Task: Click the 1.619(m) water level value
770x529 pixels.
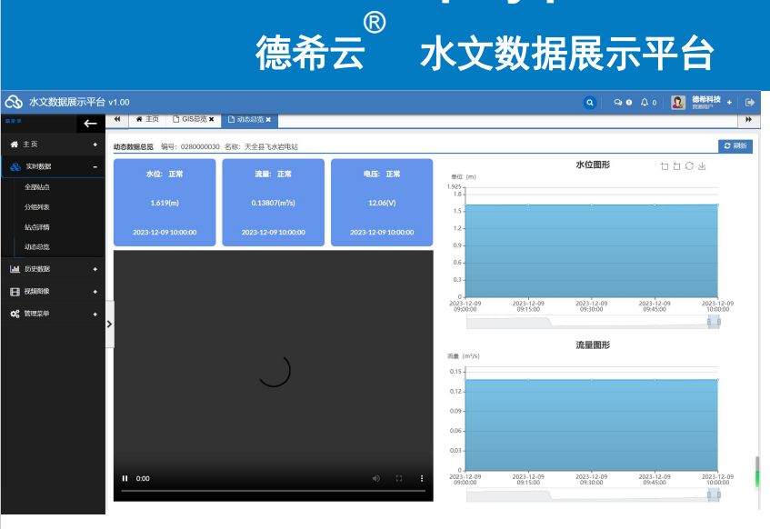Action: point(165,203)
